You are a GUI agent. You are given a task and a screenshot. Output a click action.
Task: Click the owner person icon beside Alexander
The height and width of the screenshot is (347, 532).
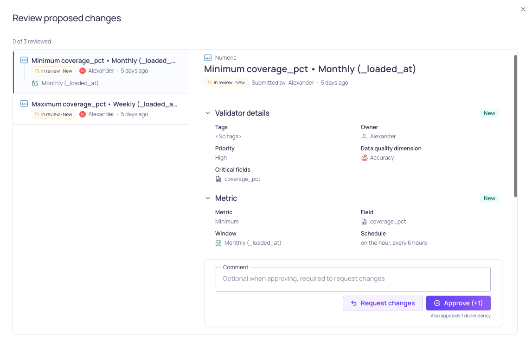click(x=364, y=136)
